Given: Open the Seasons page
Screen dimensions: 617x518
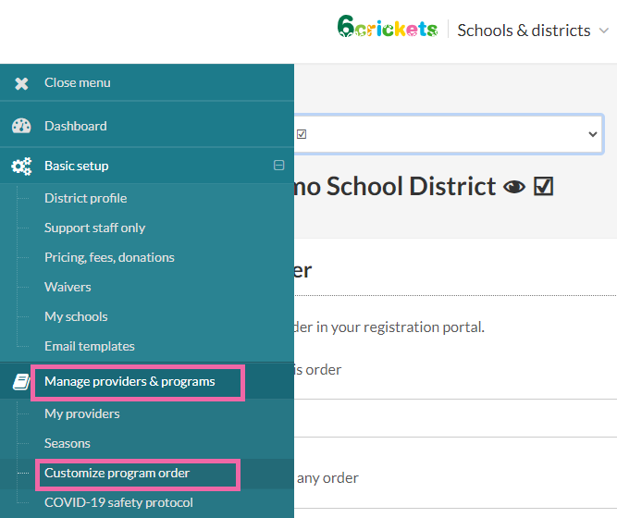Looking at the screenshot, I should (x=68, y=443).
